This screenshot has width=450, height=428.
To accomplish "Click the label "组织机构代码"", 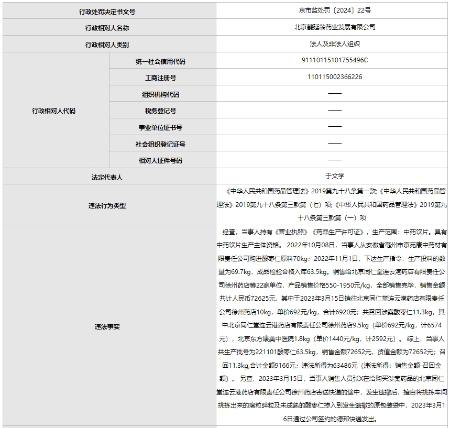I will 160,94.
